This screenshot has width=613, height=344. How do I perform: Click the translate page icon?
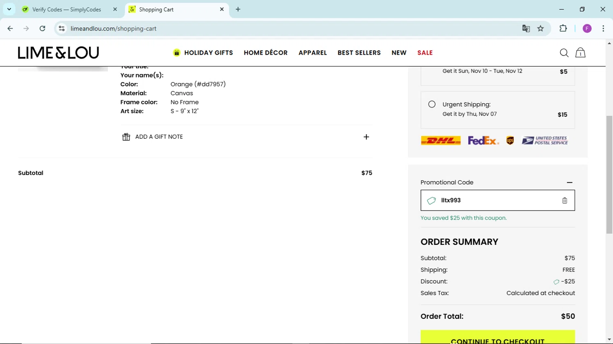[x=526, y=29]
